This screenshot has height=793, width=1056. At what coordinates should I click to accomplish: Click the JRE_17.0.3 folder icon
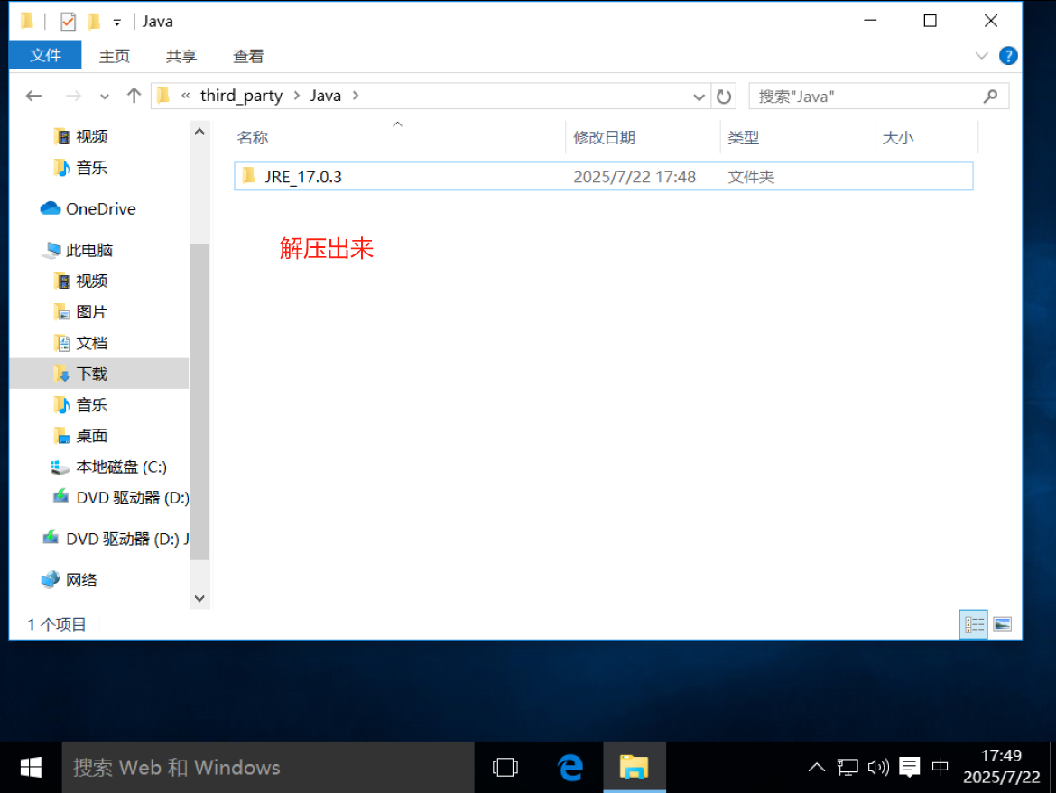point(248,176)
